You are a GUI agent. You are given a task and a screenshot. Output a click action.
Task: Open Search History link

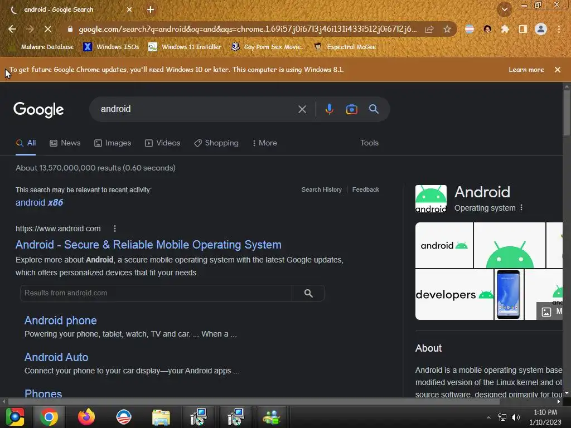coord(322,189)
